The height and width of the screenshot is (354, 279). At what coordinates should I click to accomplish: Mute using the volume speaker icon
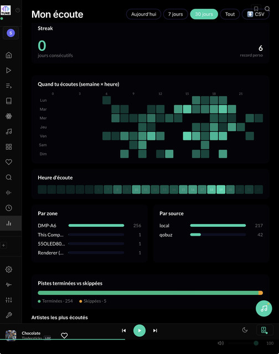click(220, 343)
